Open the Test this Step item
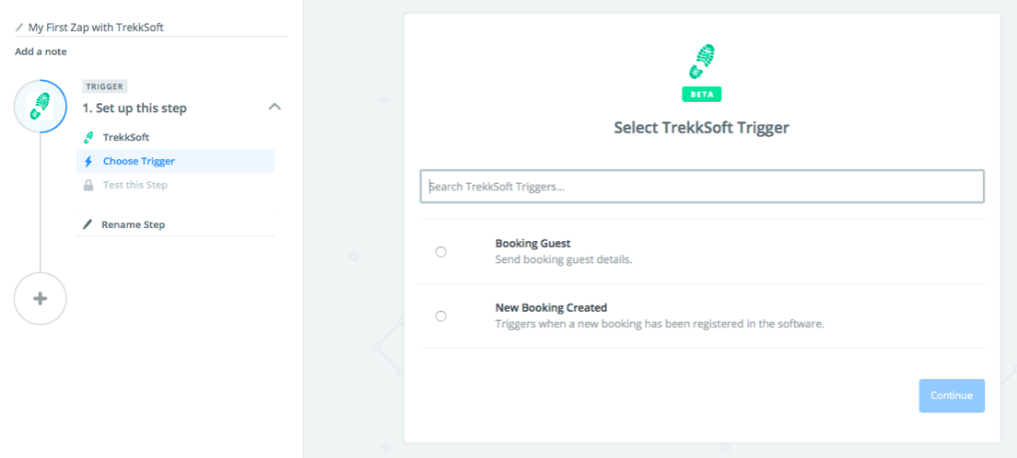The height and width of the screenshot is (458, 1017). point(134,185)
